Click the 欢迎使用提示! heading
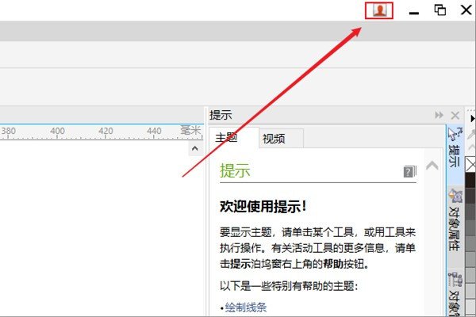 263,207
